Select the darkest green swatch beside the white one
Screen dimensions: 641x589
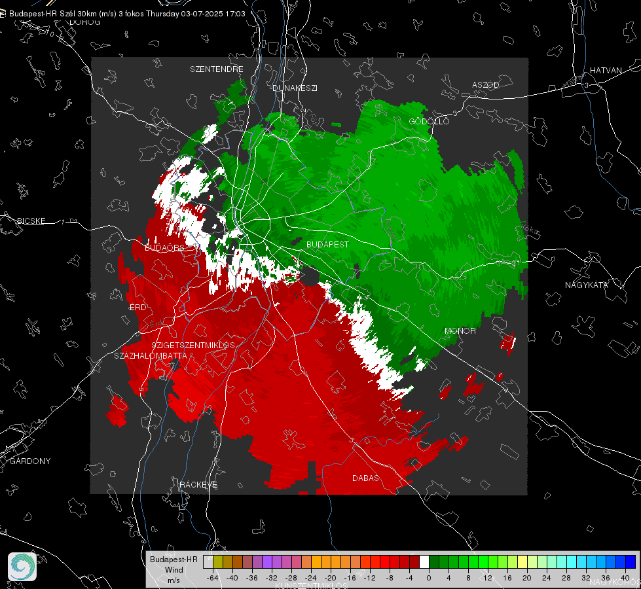[434, 562]
